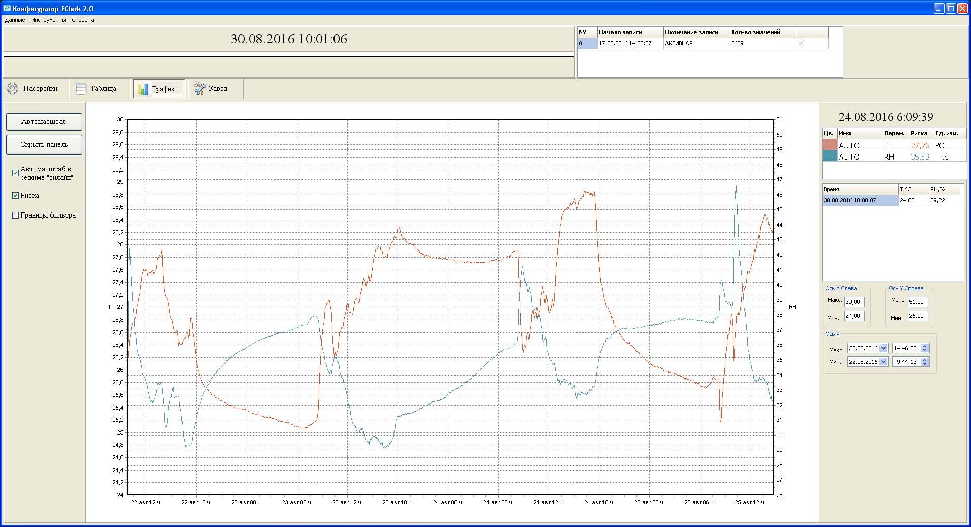Click the table icon for Таблица
The width and height of the screenshot is (971, 527).
[x=81, y=89]
